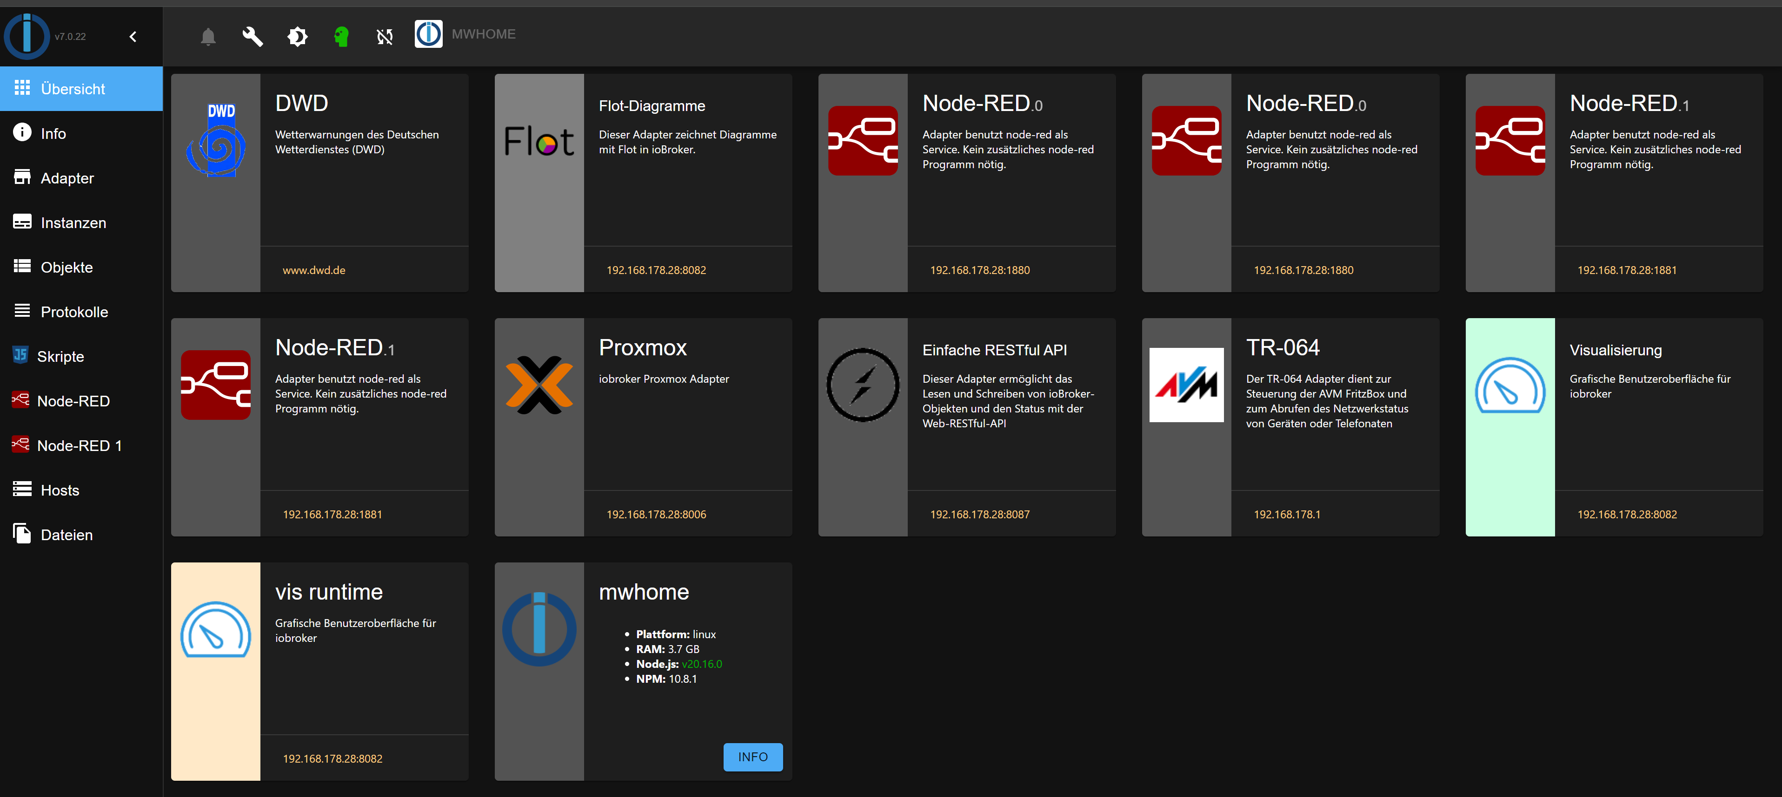The height and width of the screenshot is (797, 1782).
Task: Open Dateien files page
Action: 66,535
